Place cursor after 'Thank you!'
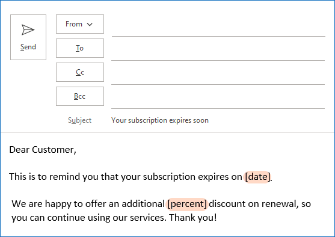The height and width of the screenshot is (237, 335). (x=217, y=218)
